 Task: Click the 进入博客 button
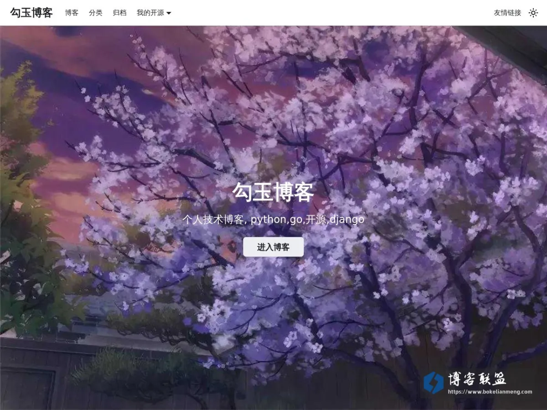click(x=273, y=247)
